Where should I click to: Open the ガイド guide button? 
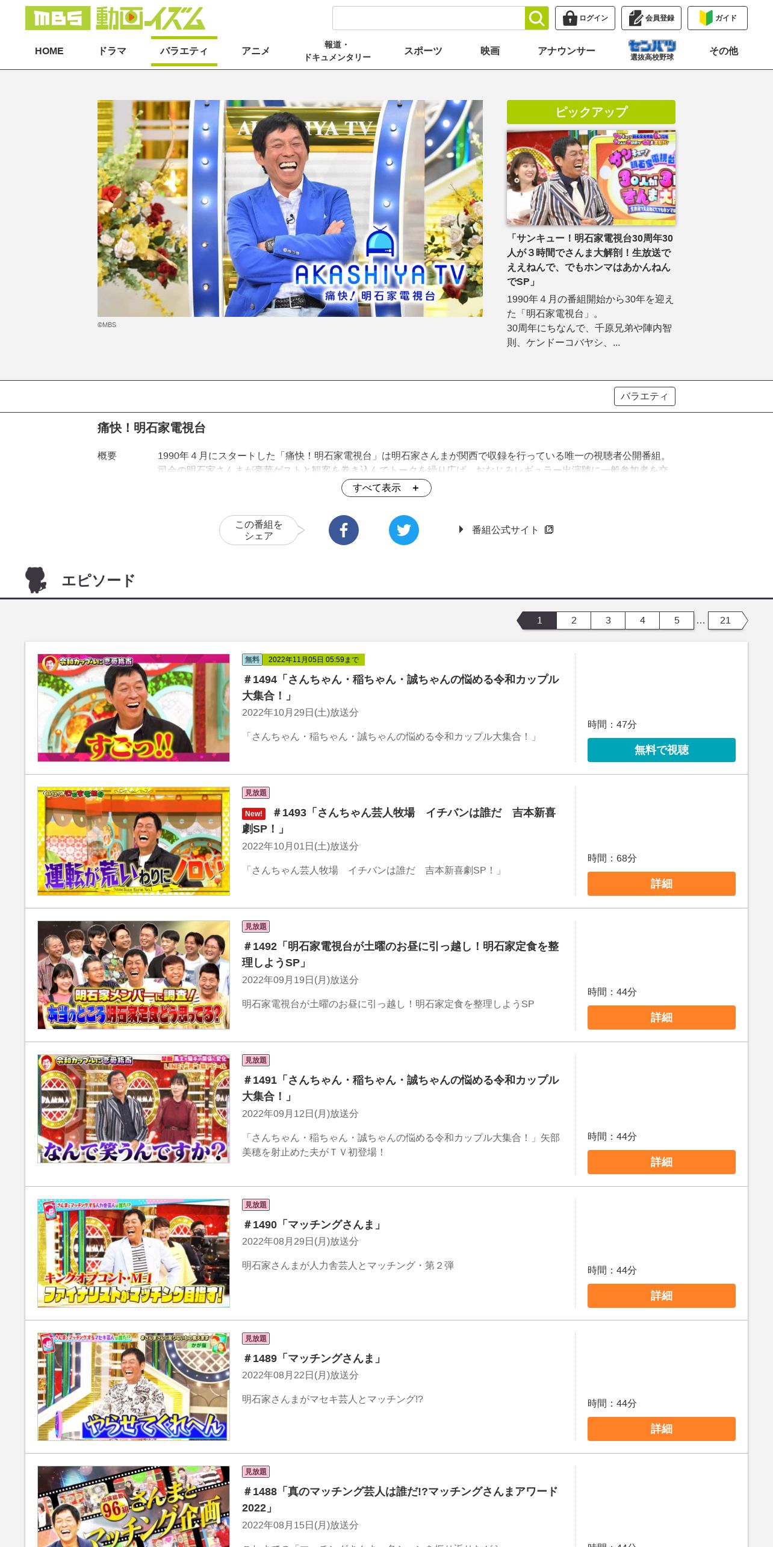[717, 18]
